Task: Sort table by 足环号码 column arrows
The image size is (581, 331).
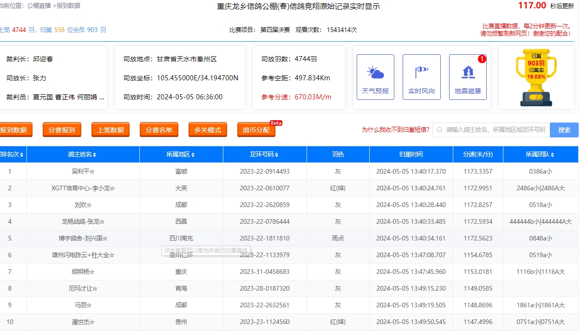Action: click(x=276, y=155)
